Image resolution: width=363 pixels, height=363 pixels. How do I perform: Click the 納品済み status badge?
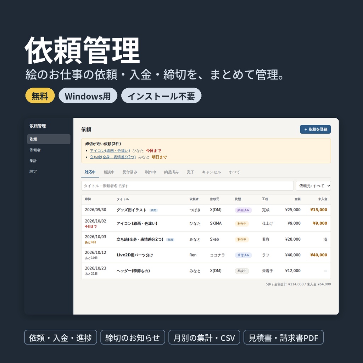(243, 210)
